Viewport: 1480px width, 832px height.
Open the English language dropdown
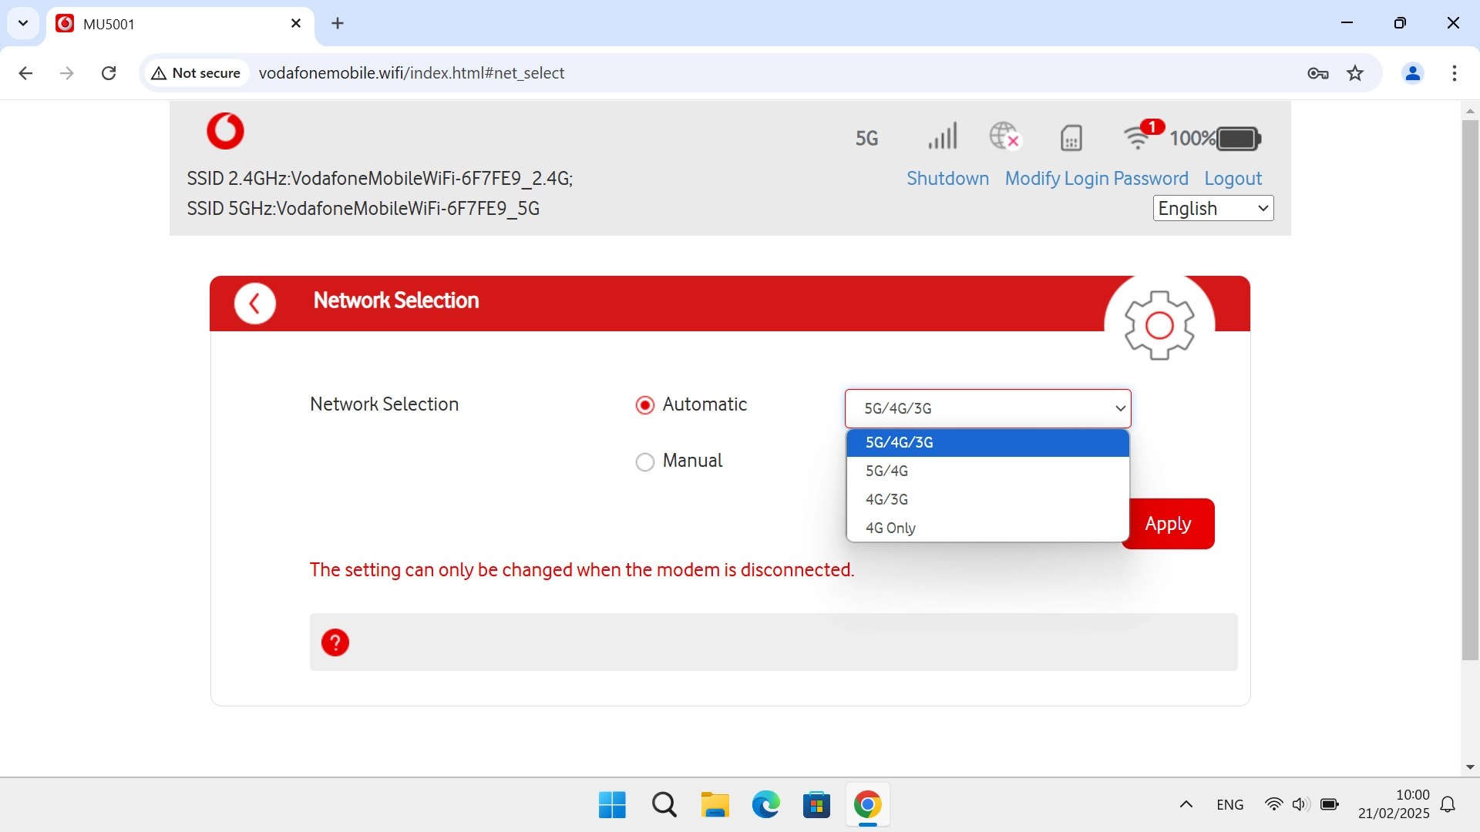[x=1213, y=208]
